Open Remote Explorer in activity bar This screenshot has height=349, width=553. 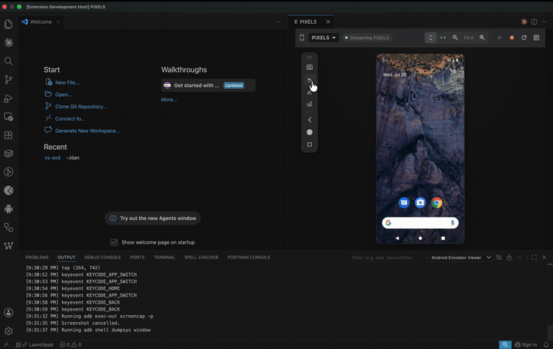(8, 116)
